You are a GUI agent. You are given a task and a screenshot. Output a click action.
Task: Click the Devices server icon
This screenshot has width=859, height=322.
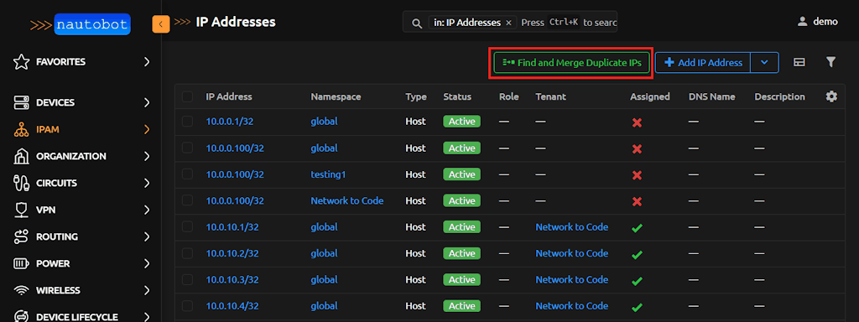(x=21, y=102)
